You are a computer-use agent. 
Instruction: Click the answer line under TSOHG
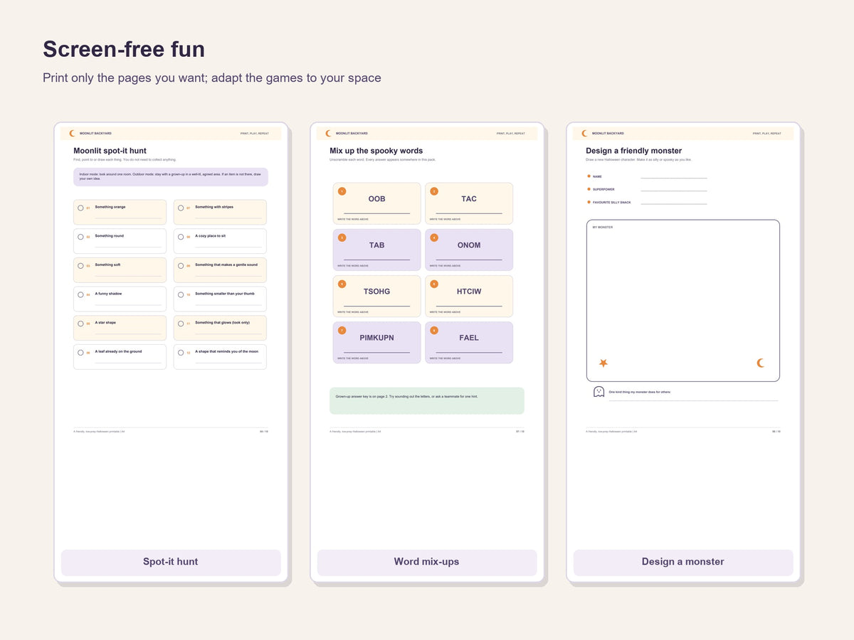tap(377, 306)
